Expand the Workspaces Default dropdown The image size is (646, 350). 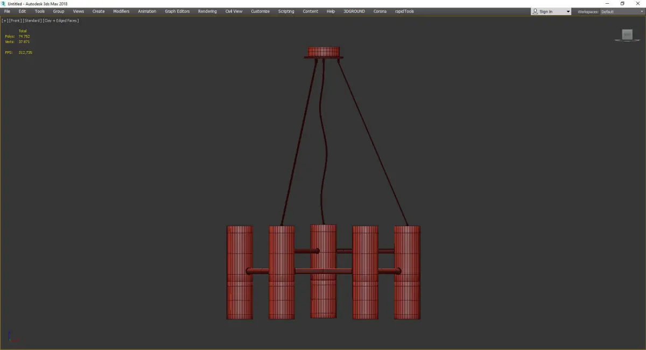(x=621, y=11)
